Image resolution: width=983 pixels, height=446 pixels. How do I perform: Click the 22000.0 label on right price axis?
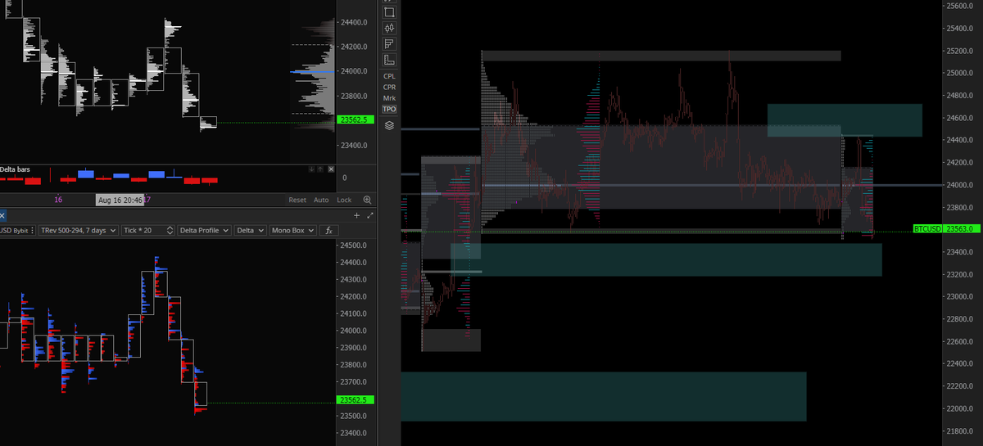[961, 408]
